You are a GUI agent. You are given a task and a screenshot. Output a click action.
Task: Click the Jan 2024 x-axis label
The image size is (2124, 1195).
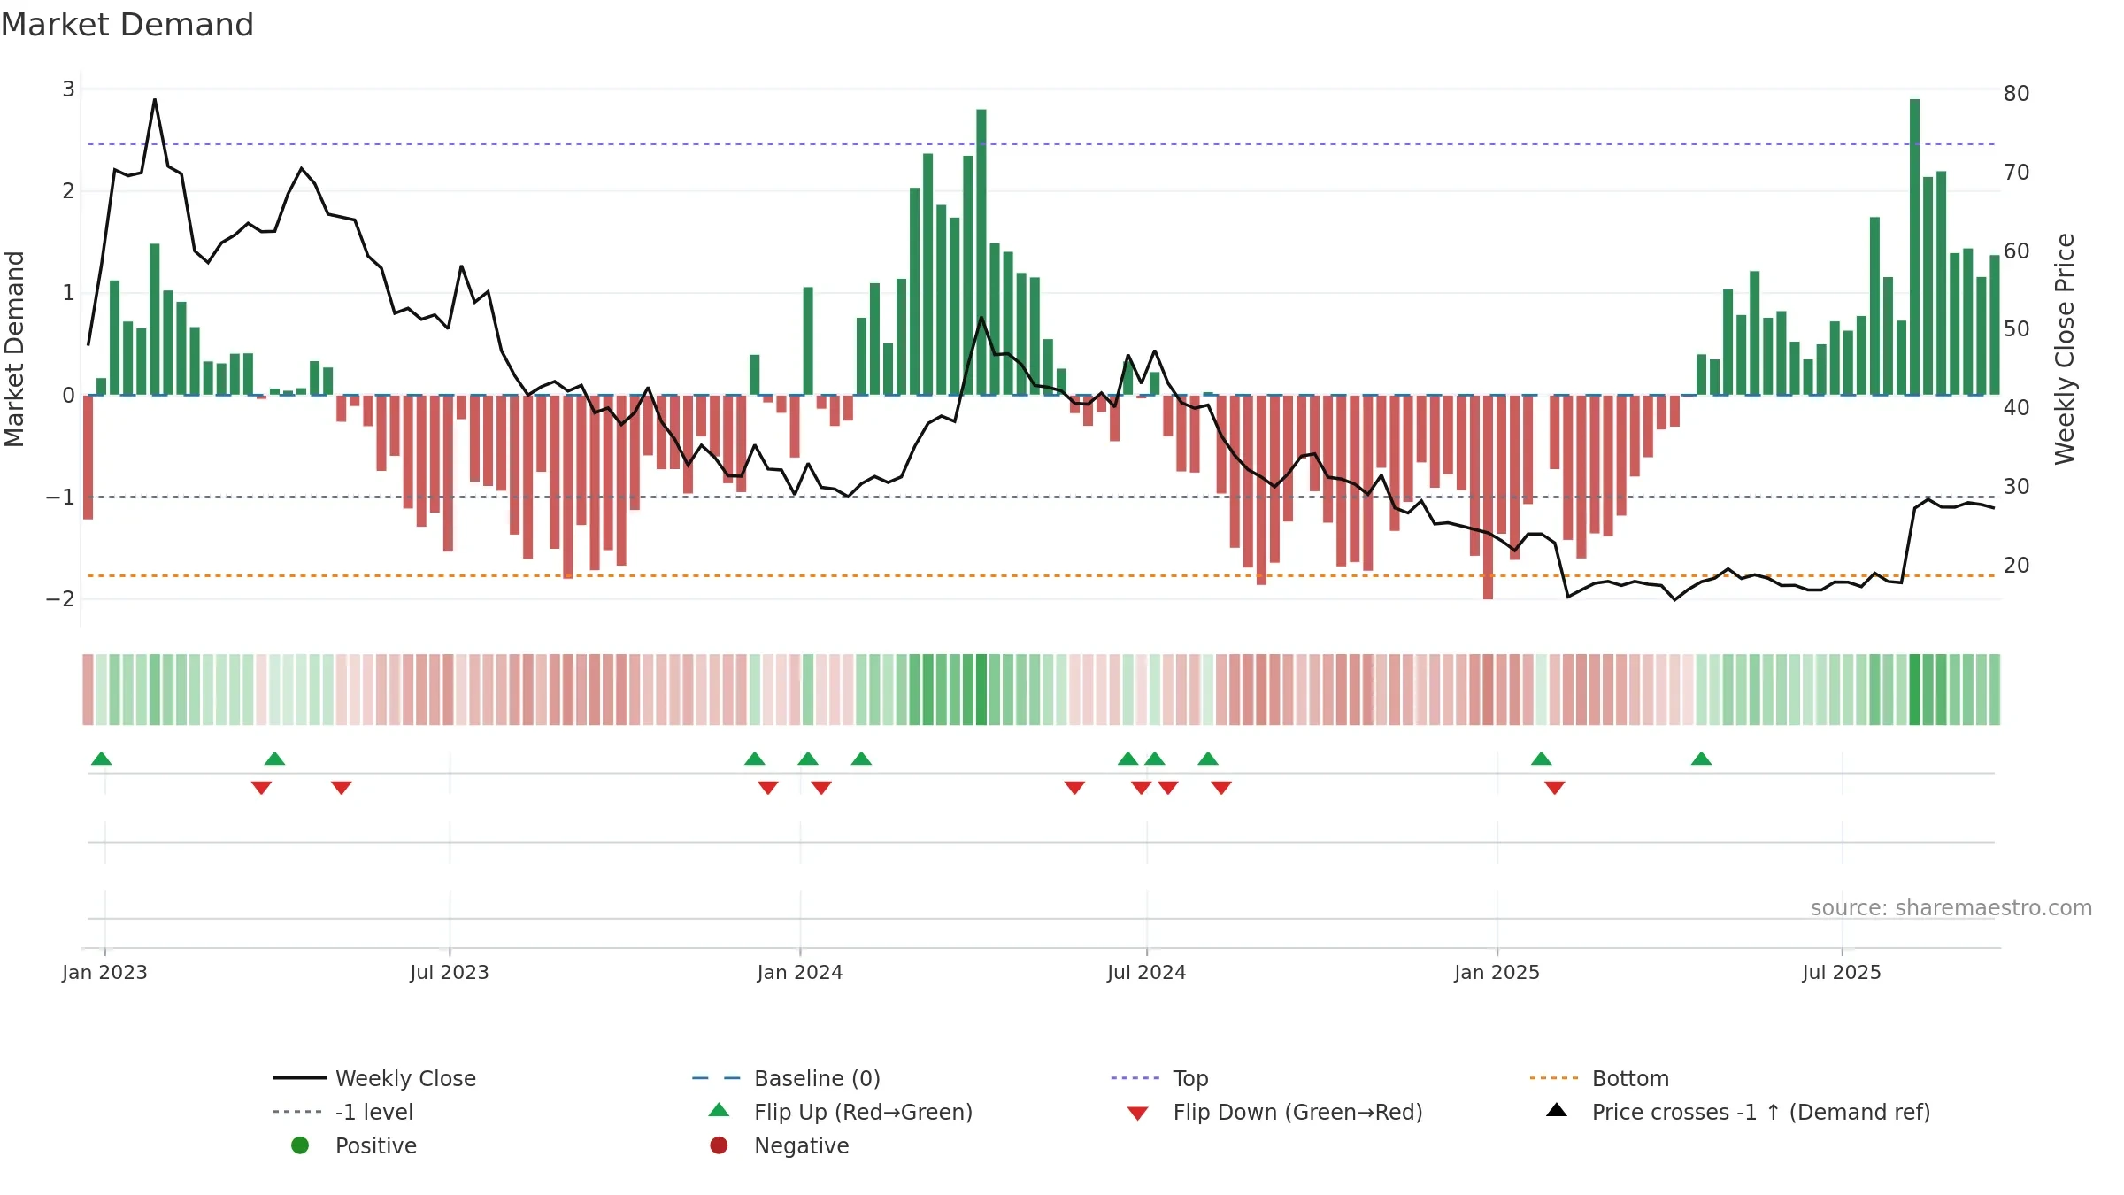click(800, 973)
